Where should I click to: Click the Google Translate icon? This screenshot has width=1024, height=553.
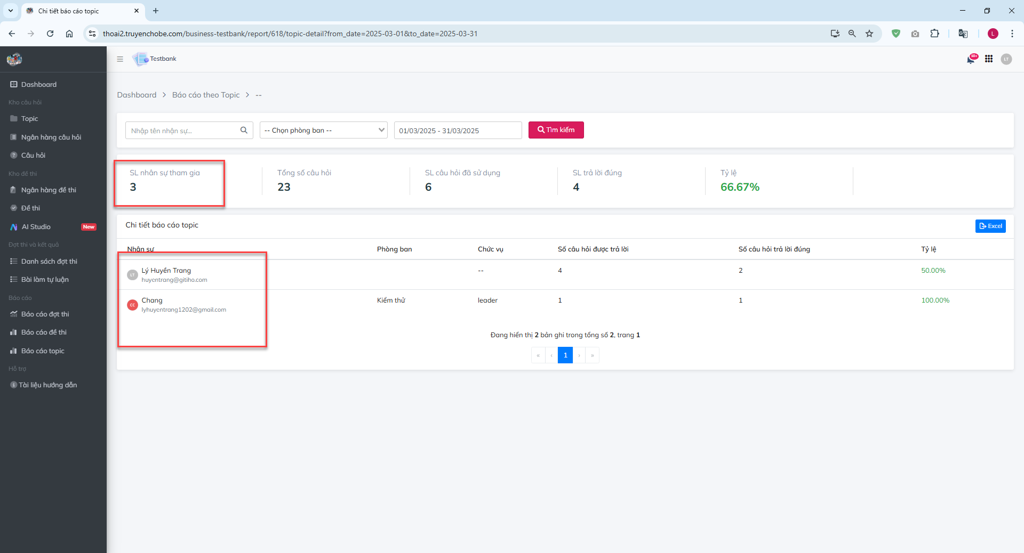point(963,34)
